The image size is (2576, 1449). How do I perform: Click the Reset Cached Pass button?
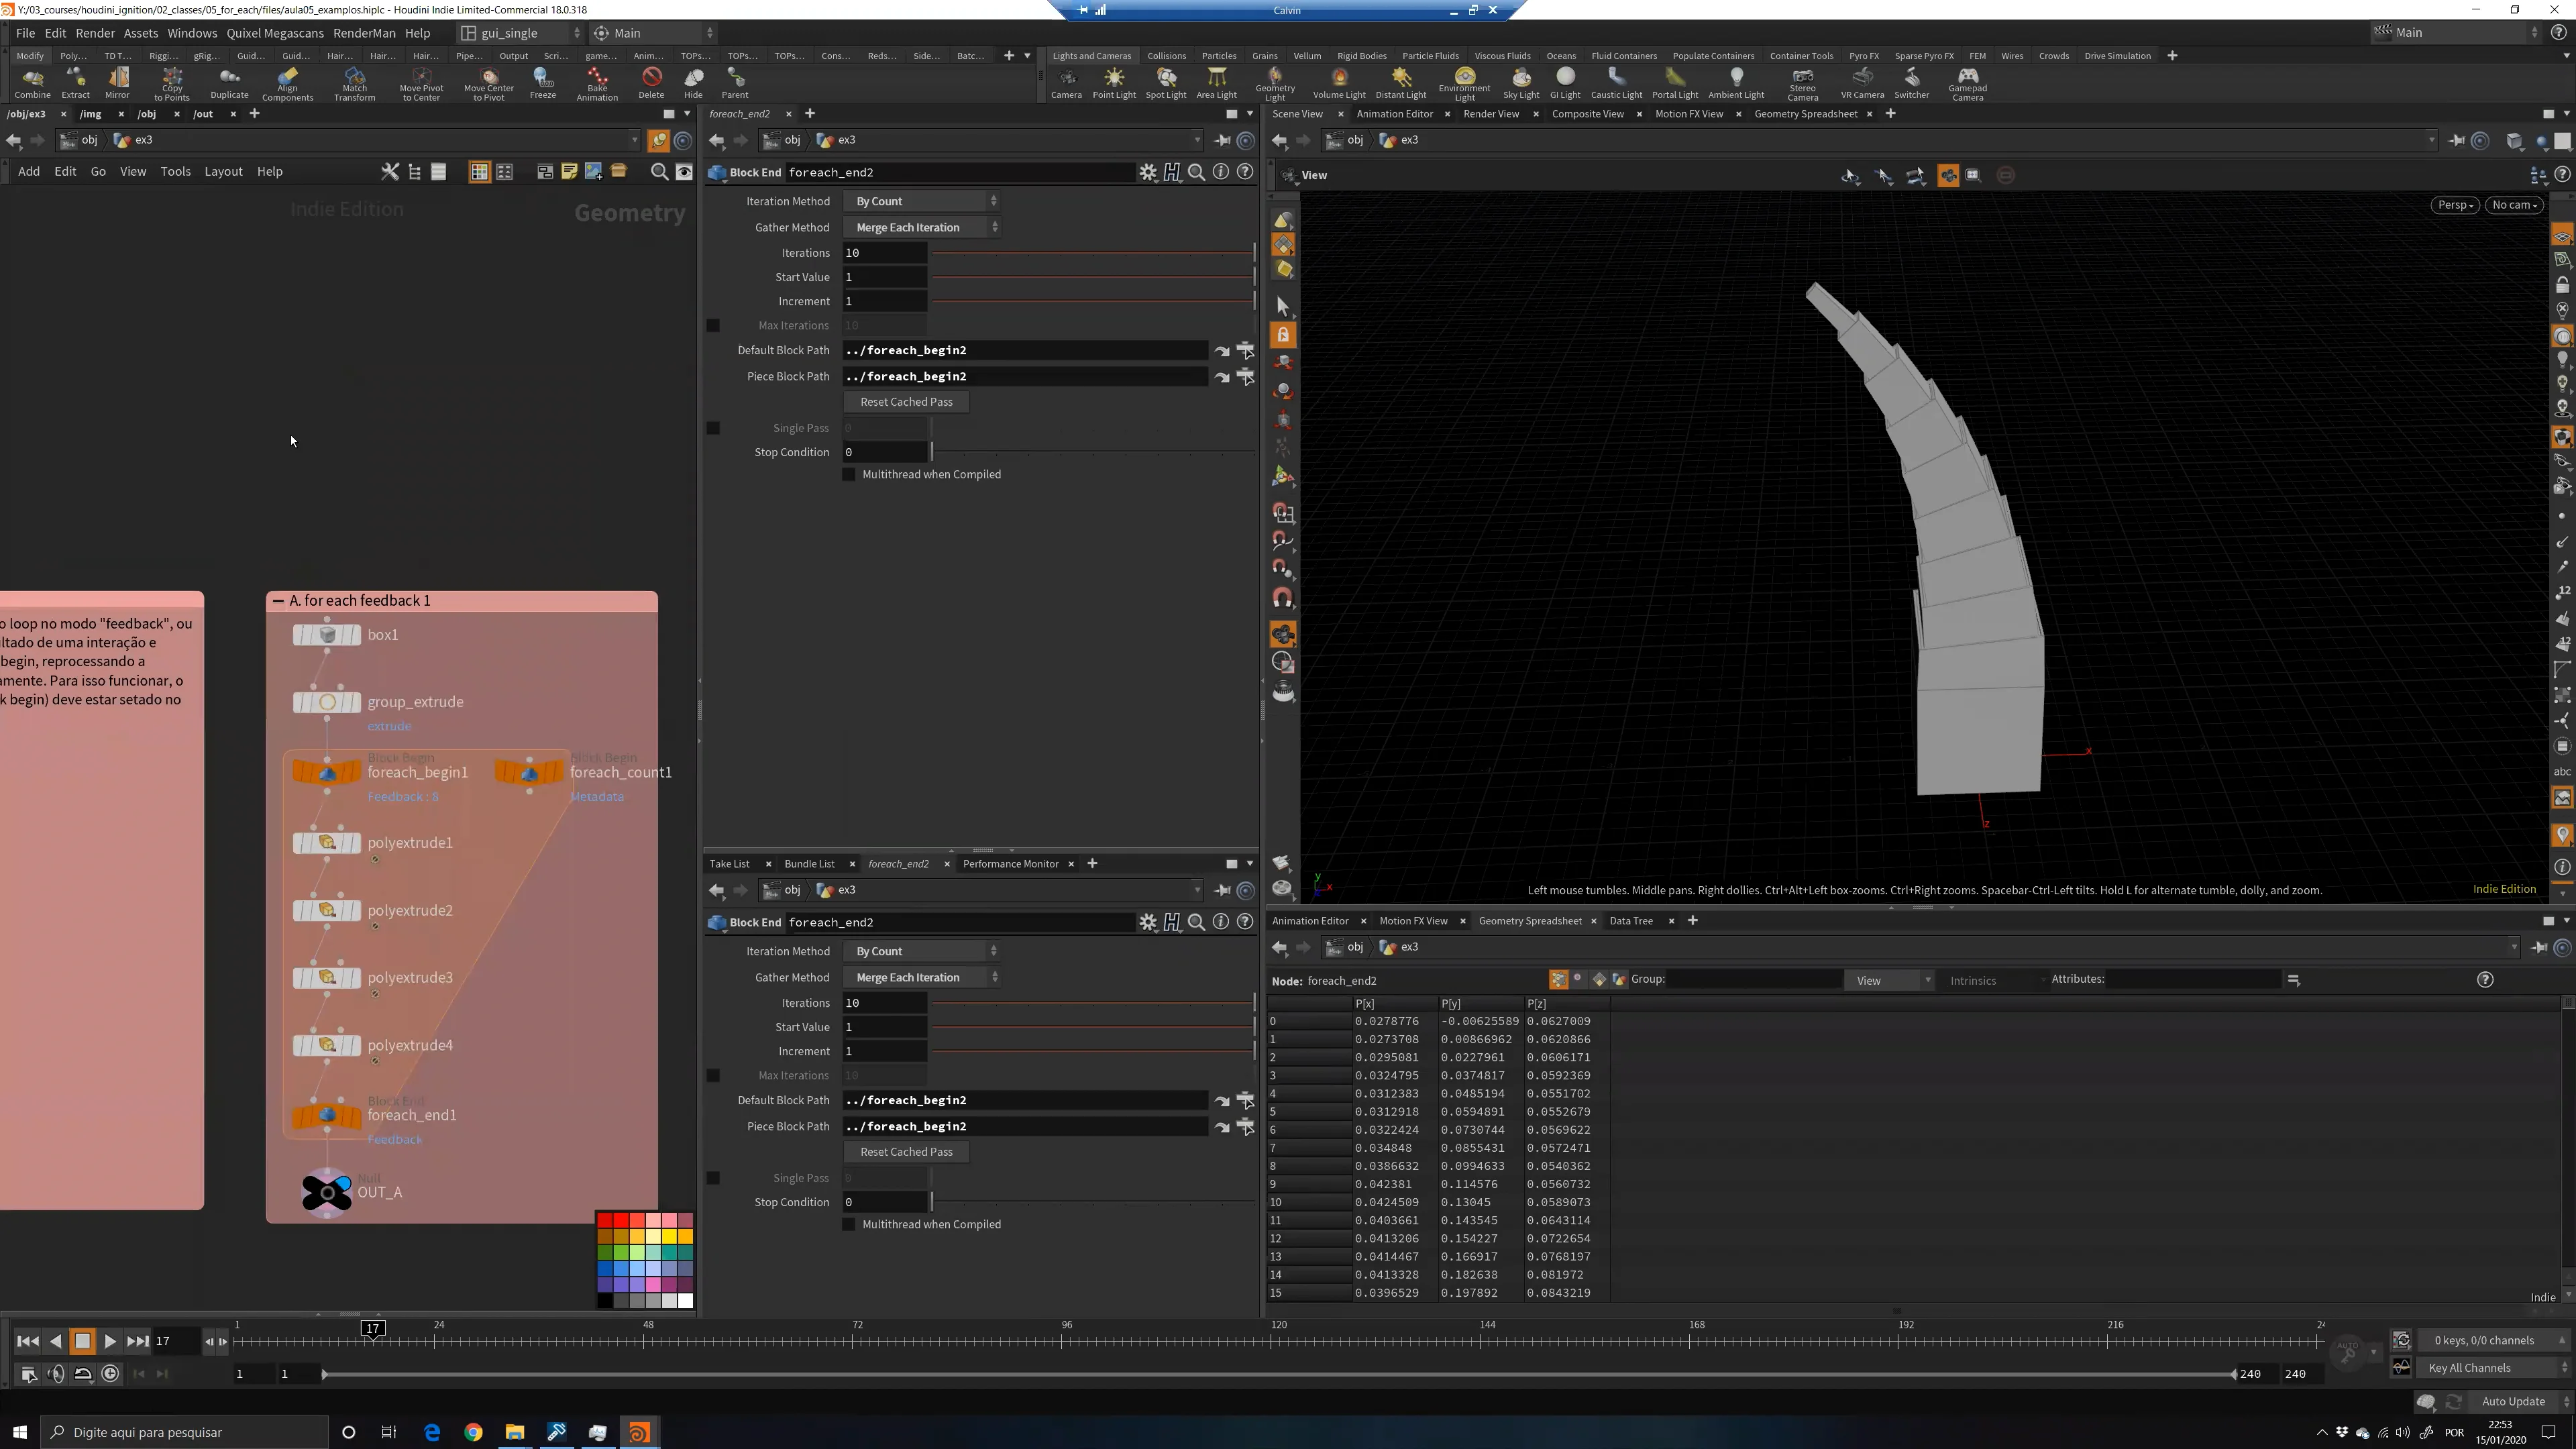(906, 402)
